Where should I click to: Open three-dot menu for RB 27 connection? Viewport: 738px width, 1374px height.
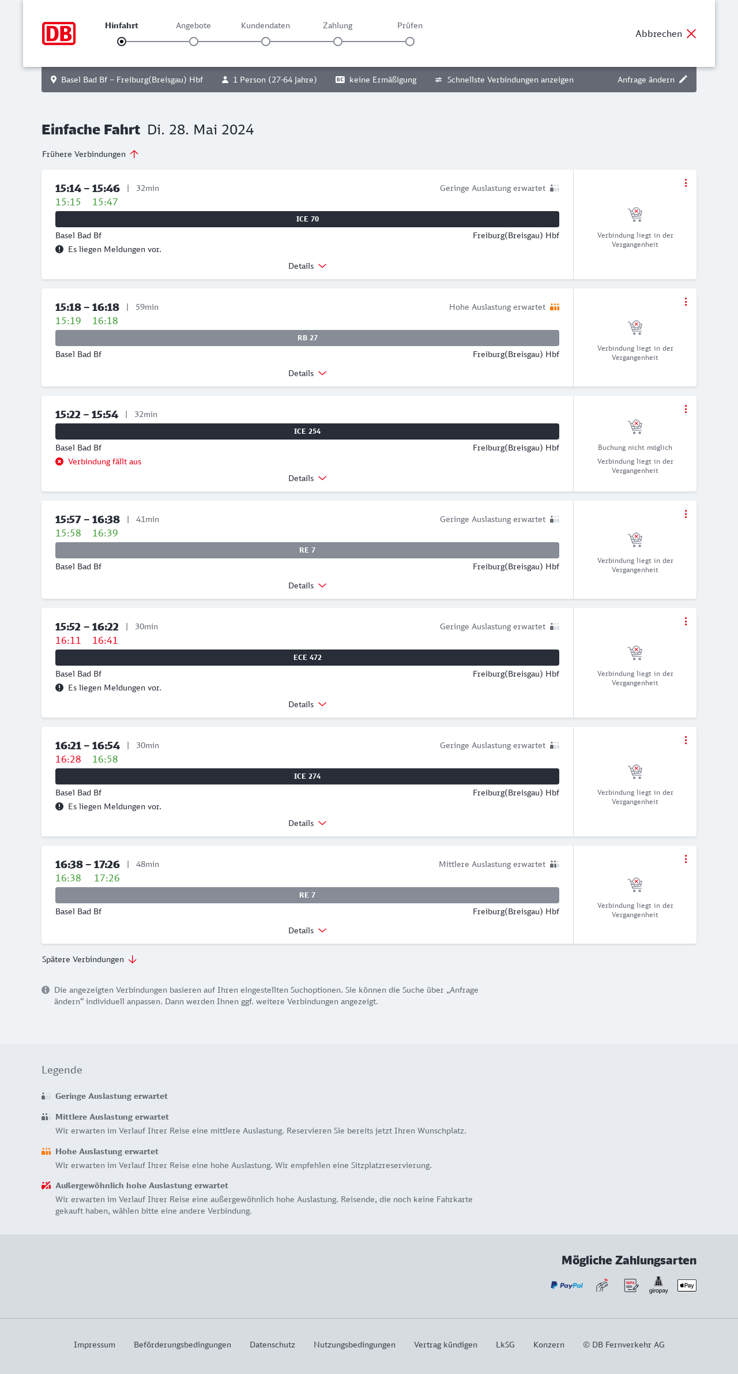tap(686, 302)
